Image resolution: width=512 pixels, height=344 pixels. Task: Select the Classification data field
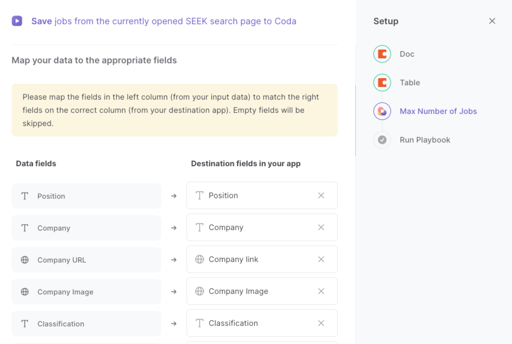(86, 324)
